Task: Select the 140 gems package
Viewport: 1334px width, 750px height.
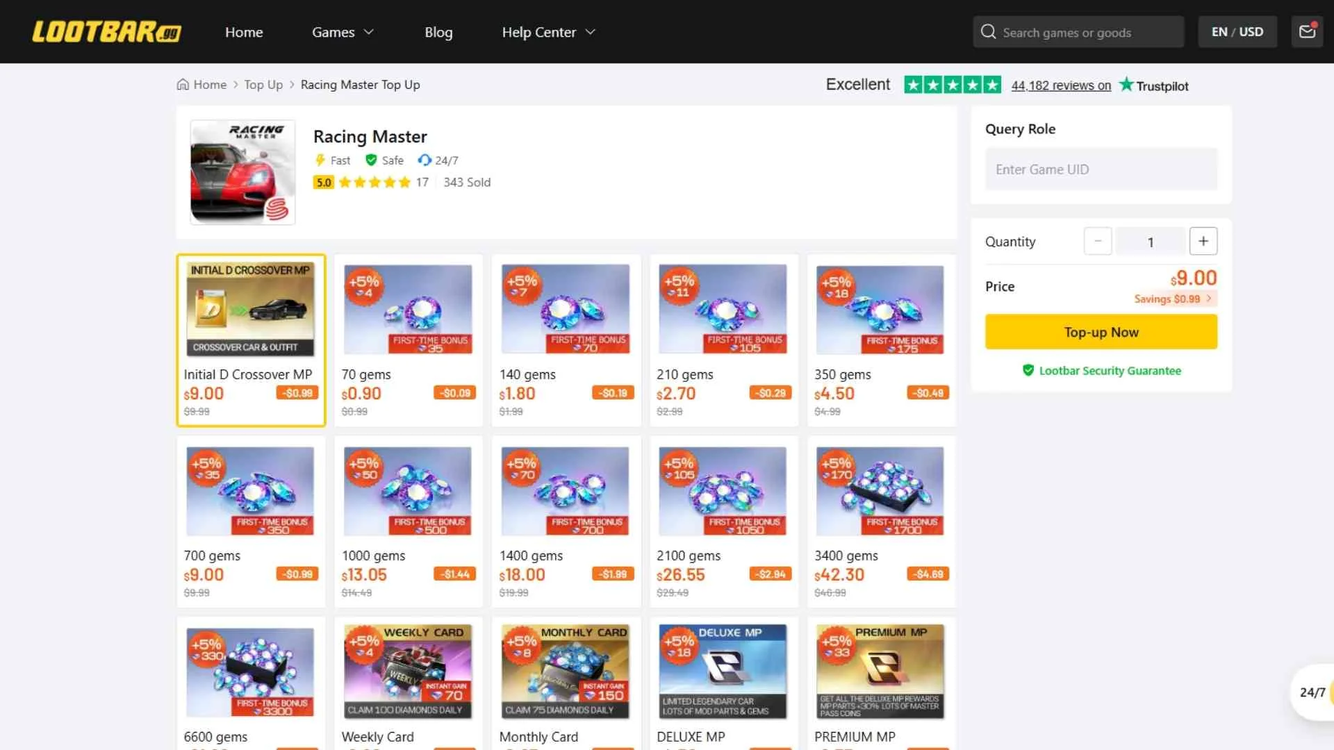Action: coord(566,340)
